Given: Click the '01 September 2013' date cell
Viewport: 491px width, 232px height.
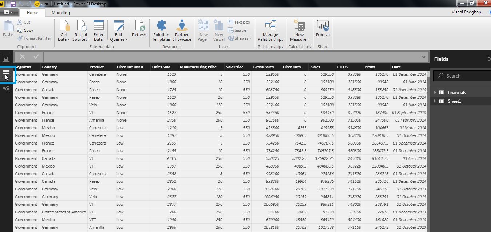Looking at the screenshot, I should coord(409,113).
